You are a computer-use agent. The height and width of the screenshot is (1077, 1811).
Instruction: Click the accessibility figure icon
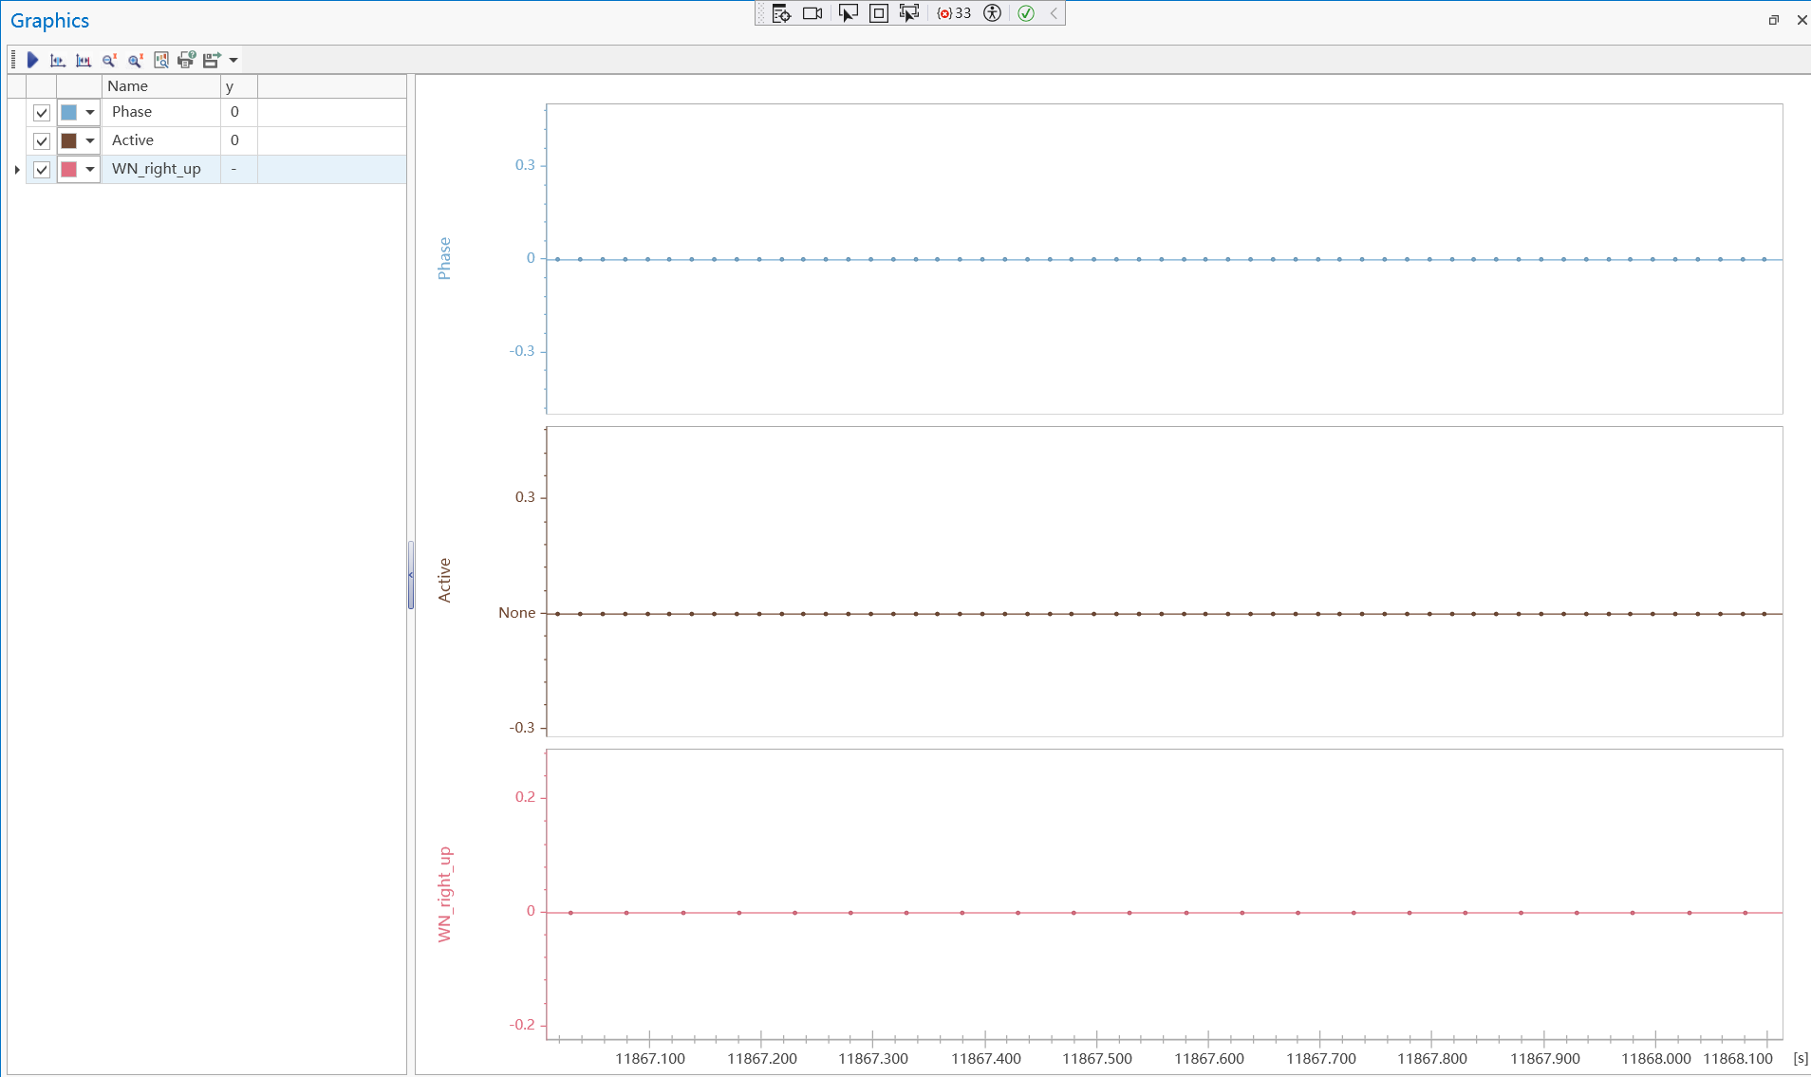pos(992,13)
